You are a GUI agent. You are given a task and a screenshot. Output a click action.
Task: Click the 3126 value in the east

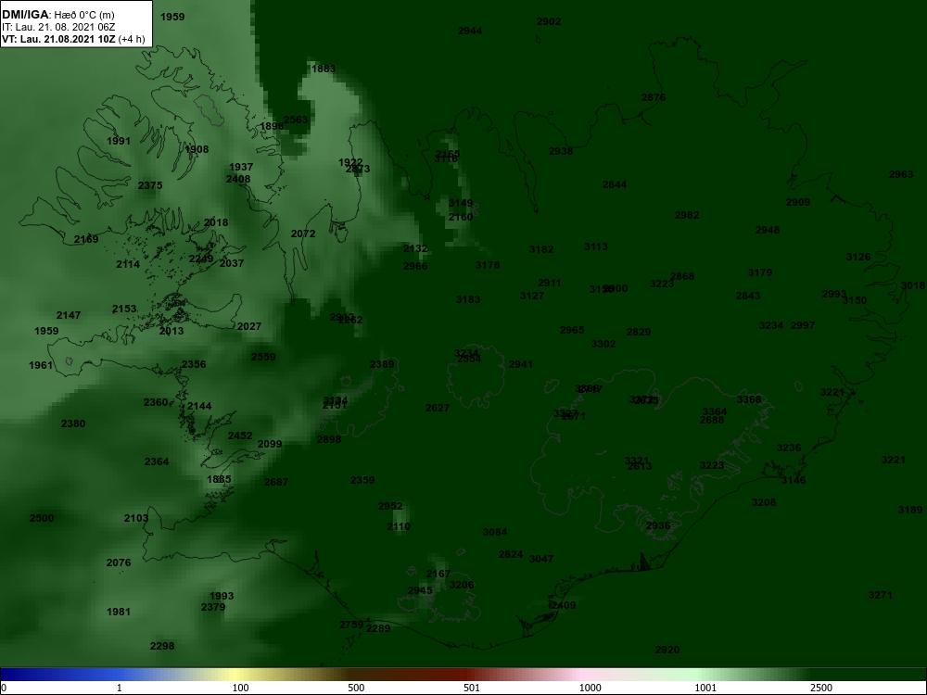pyautogui.click(x=858, y=257)
